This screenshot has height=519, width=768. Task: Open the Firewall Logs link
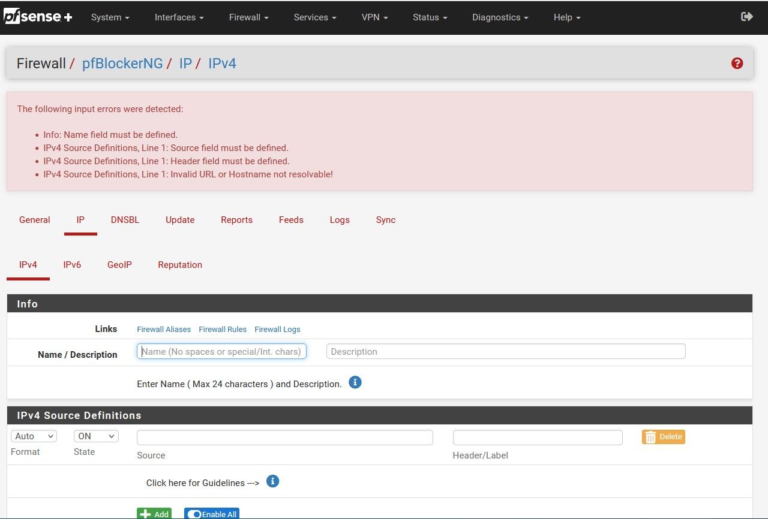point(277,329)
